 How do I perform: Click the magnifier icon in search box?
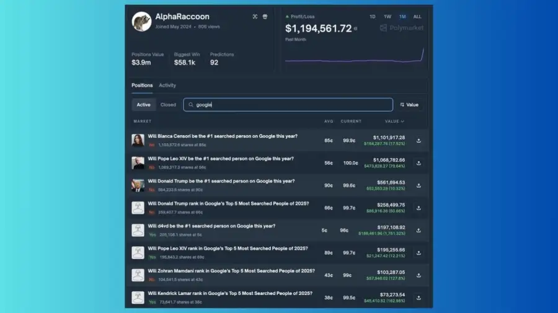(x=191, y=105)
